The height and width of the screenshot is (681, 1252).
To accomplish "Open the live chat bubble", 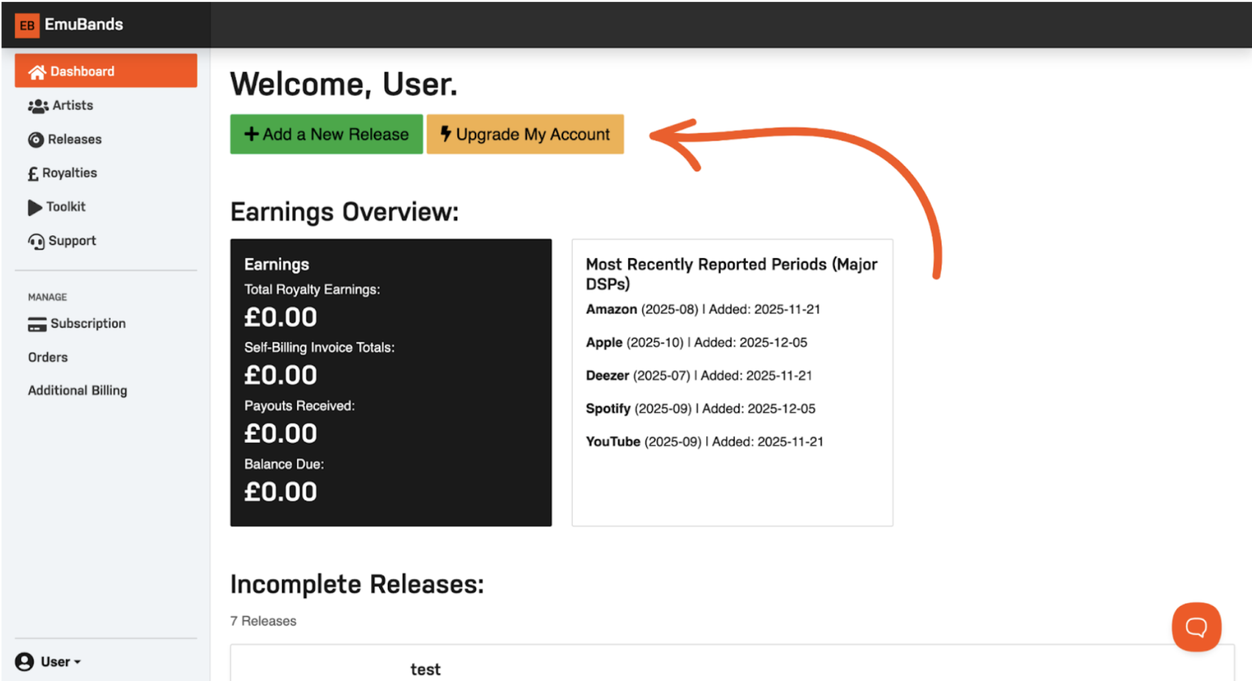I will [1196, 626].
